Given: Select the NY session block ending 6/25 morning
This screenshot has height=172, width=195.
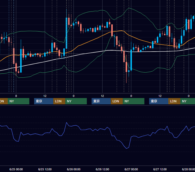Looking at the screenshot, I should (x=18, y=101).
